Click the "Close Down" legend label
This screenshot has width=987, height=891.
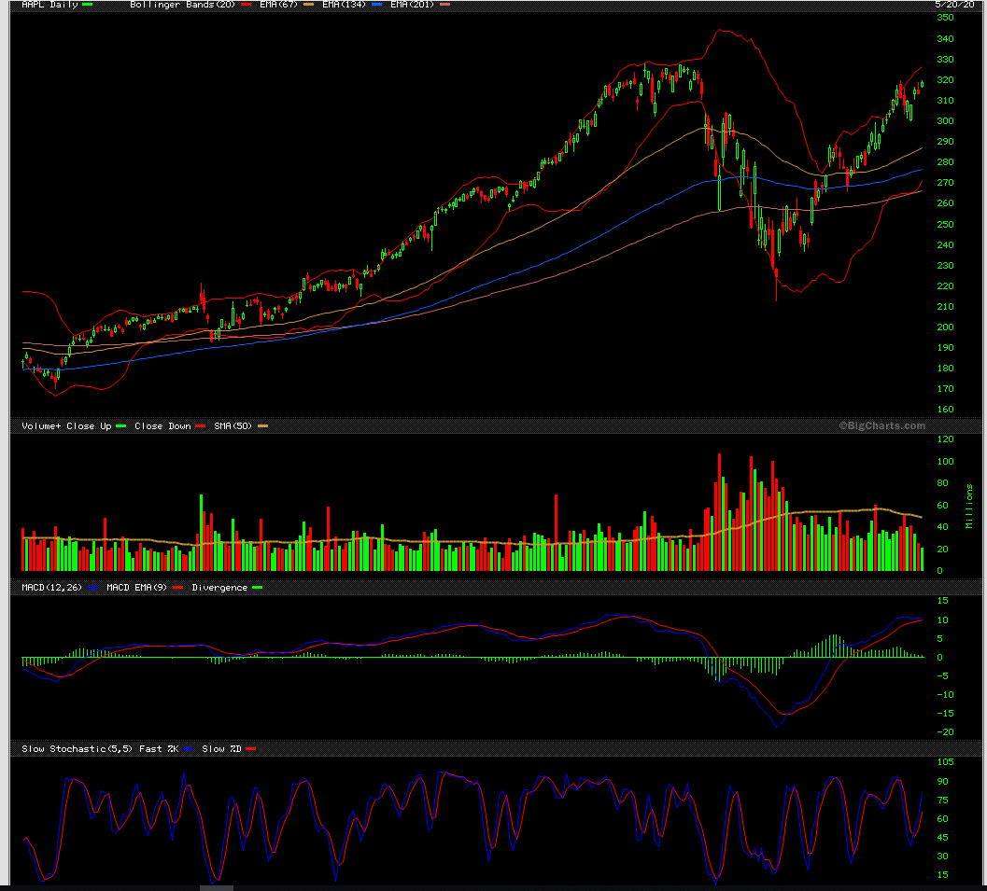tap(162, 426)
